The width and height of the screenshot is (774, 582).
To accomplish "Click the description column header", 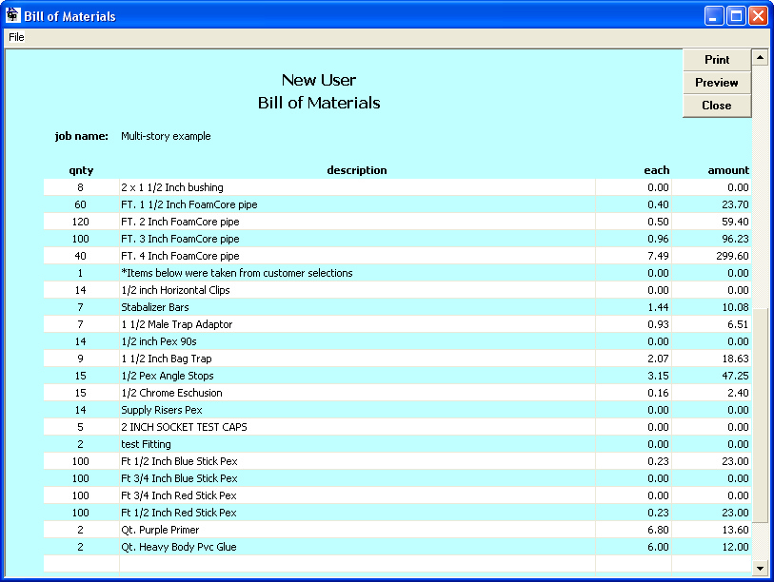I will point(357,170).
